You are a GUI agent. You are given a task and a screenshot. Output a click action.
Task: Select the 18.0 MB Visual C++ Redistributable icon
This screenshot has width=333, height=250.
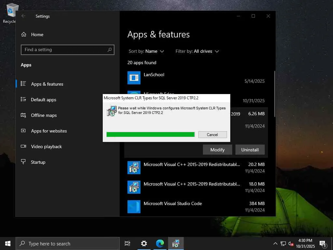[x=134, y=187]
